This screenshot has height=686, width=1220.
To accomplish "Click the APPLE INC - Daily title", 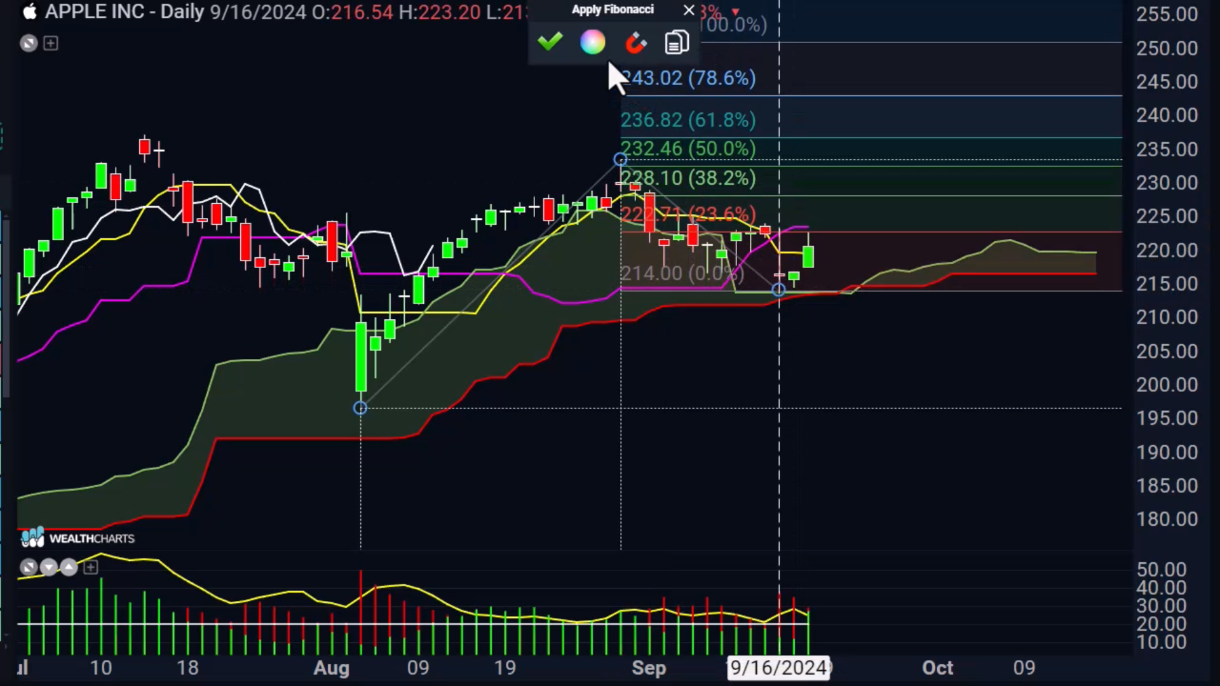I will [125, 11].
